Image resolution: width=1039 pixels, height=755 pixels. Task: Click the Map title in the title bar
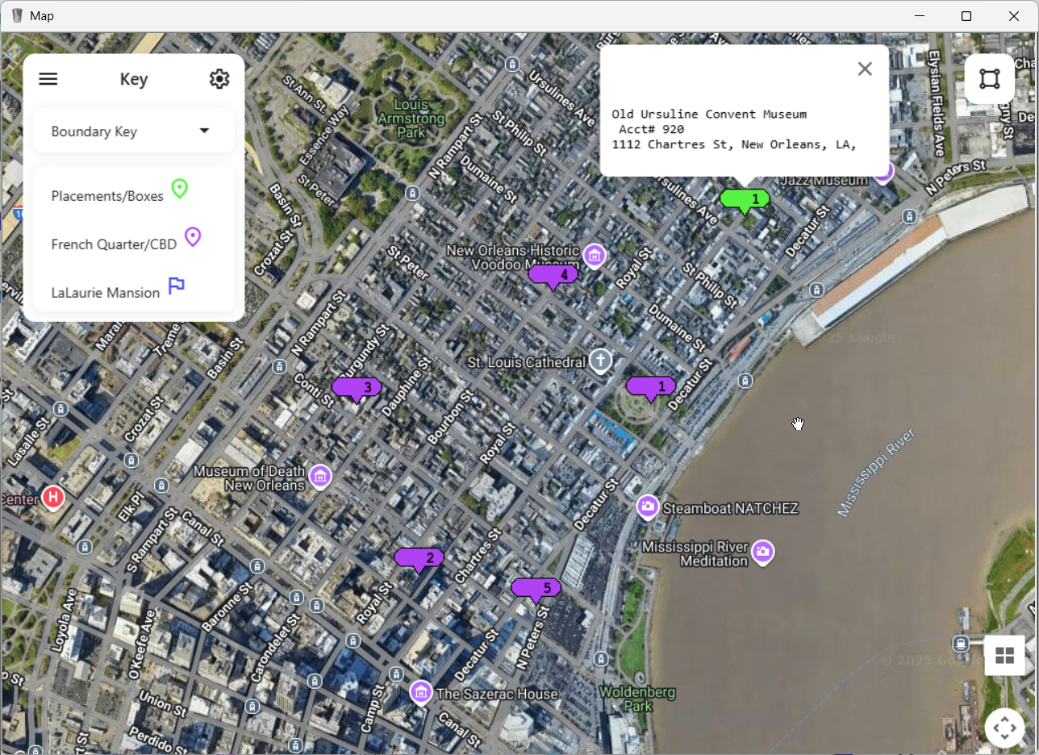coord(42,15)
